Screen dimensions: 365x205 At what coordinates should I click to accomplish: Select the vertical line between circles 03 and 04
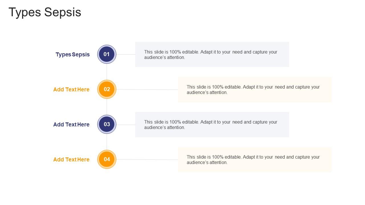[x=107, y=142]
